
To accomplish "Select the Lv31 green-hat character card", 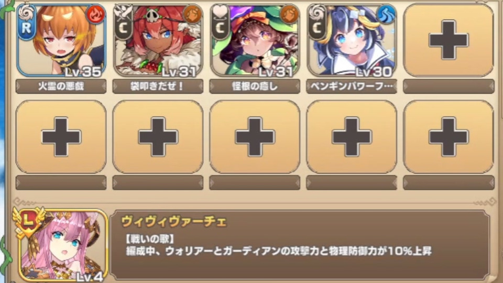I will pos(255,40).
